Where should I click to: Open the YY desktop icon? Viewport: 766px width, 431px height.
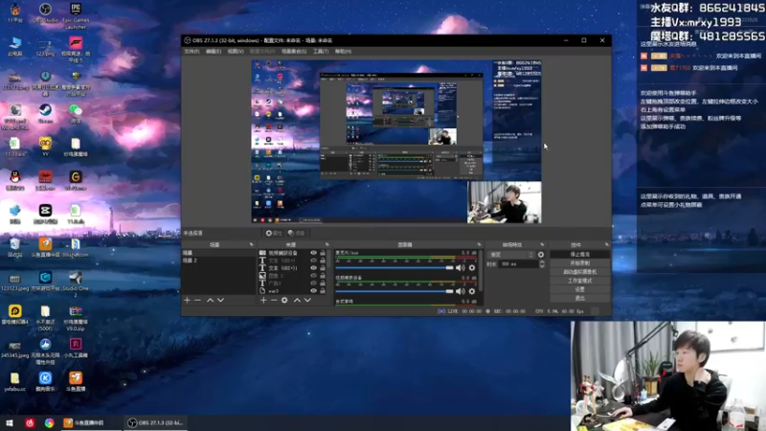(45, 147)
